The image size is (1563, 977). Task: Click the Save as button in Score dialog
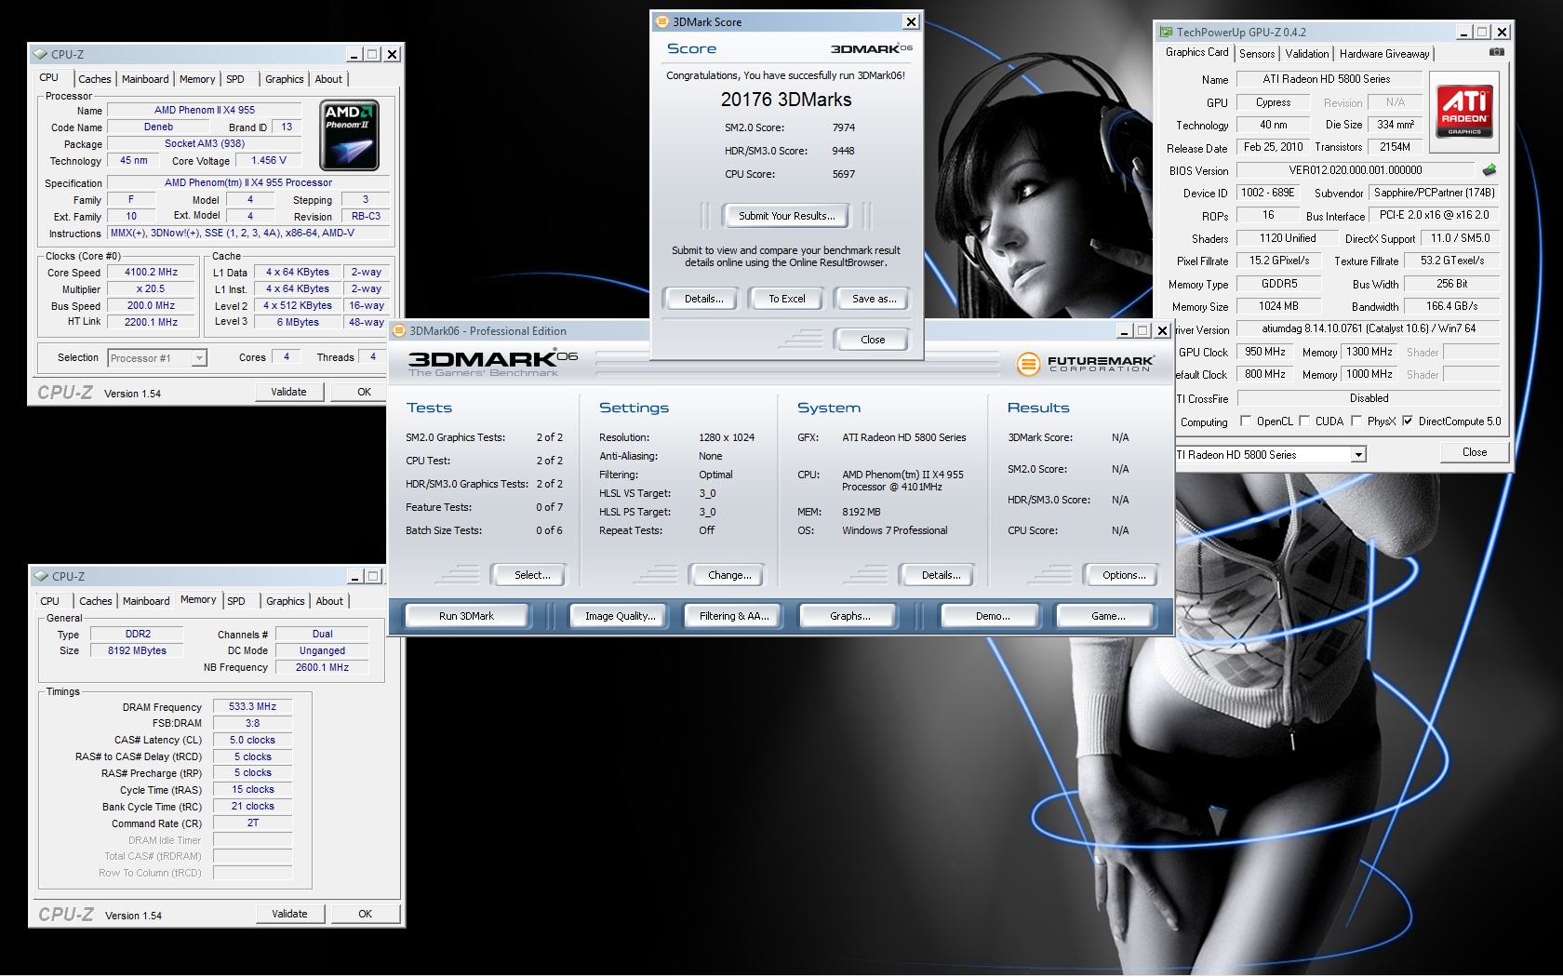pyautogui.click(x=875, y=299)
